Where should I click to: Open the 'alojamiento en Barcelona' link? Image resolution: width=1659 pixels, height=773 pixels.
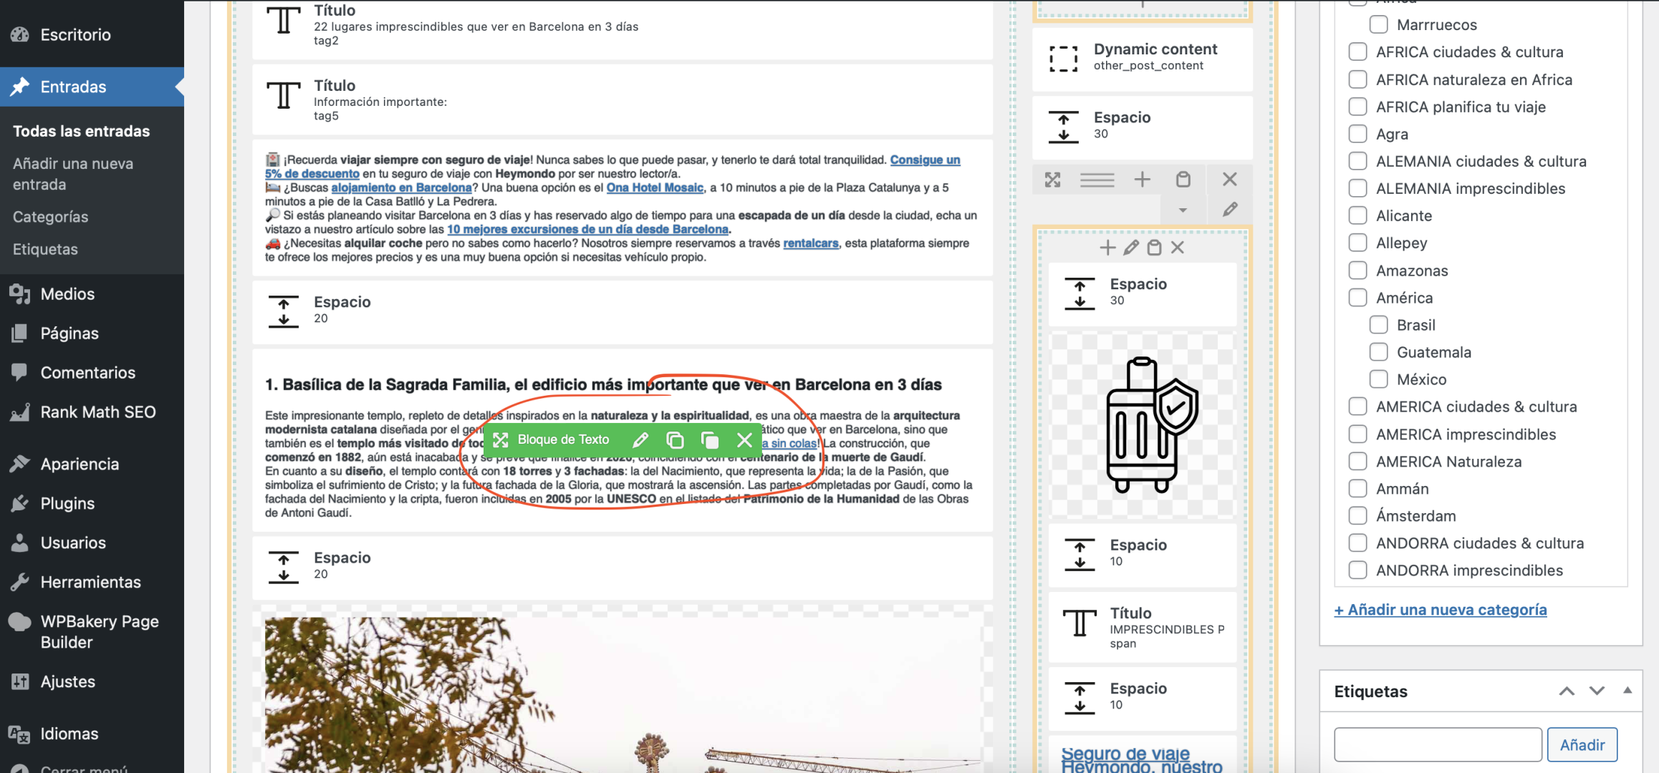click(401, 188)
